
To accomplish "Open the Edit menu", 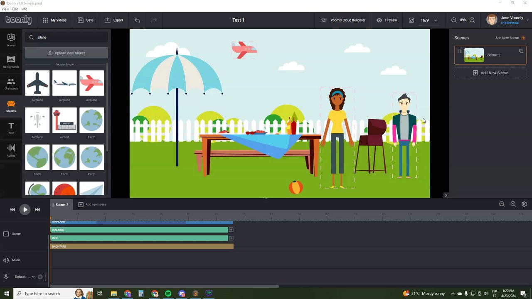I will pyautogui.click(x=15, y=9).
